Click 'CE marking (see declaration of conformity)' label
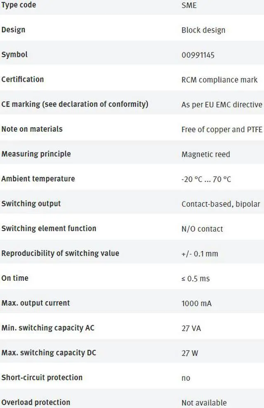 (75, 104)
